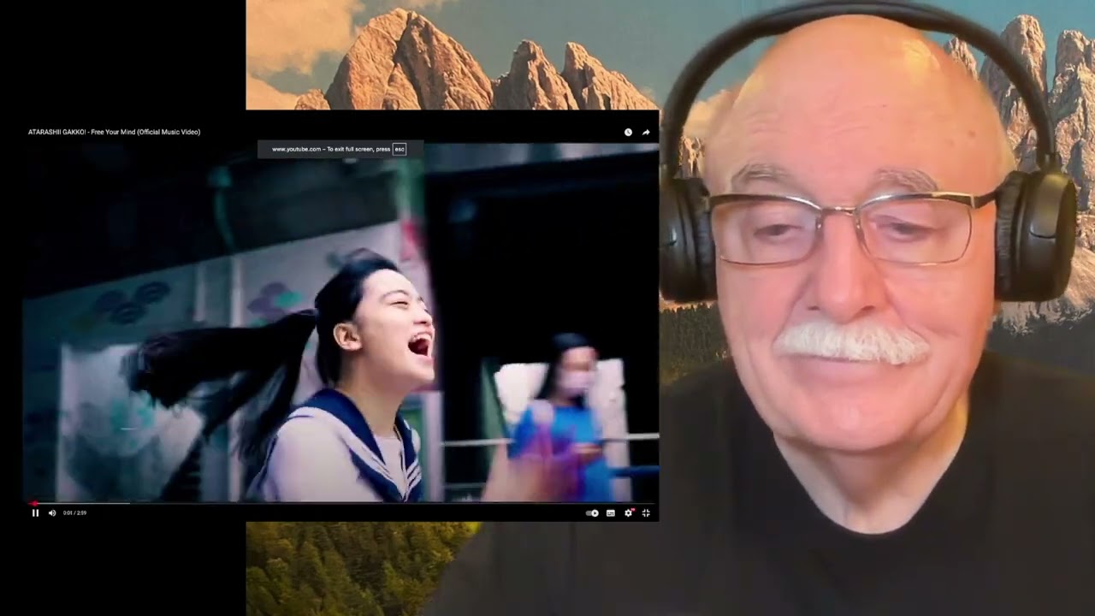Click the video title ATARASHII GAKKO! - Free Your Mind
Viewport: 1095px width, 616px height.
point(114,133)
